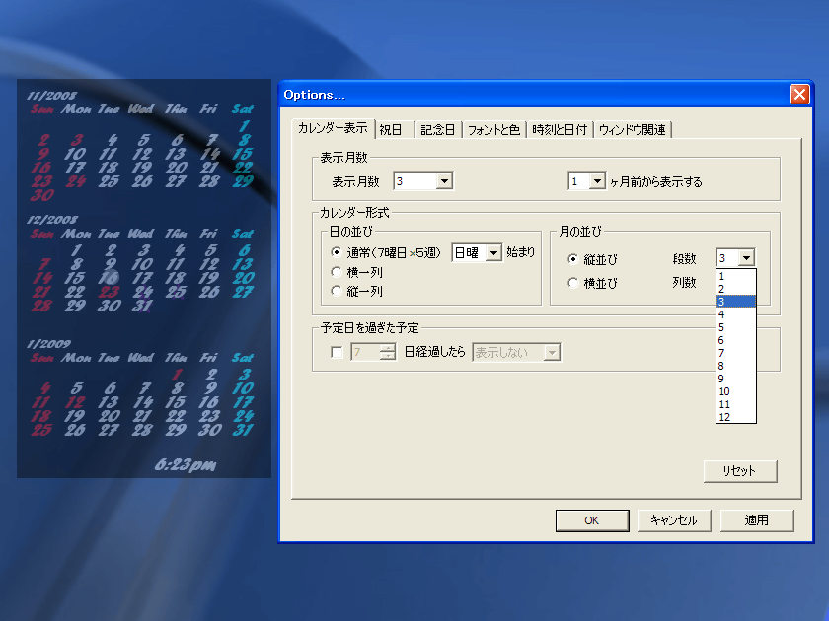The width and height of the screenshot is (829, 621).
Task: Choose 5 in the 段数 list
Action: [736, 327]
